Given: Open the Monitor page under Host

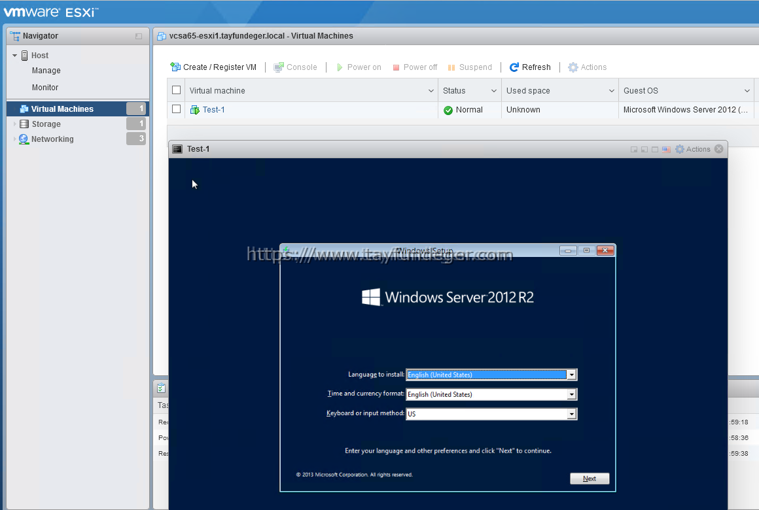Looking at the screenshot, I should [45, 88].
